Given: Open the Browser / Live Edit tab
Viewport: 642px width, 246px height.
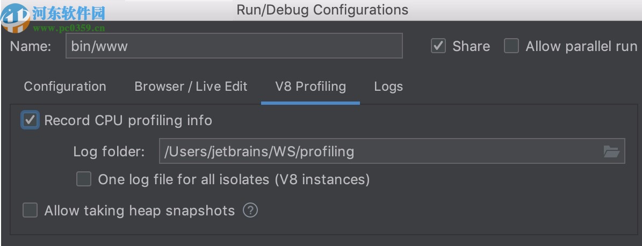Looking at the screenshot, I should click(x=191, y=87).
